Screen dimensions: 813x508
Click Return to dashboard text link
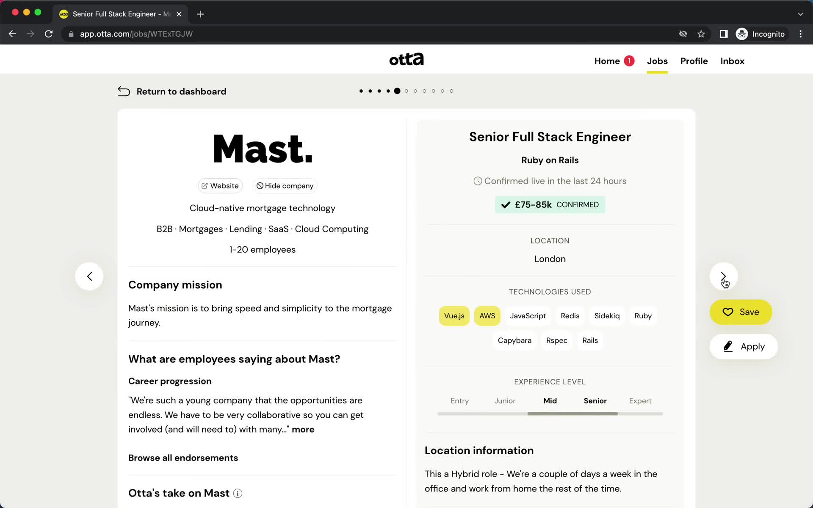tap(181, 91)
